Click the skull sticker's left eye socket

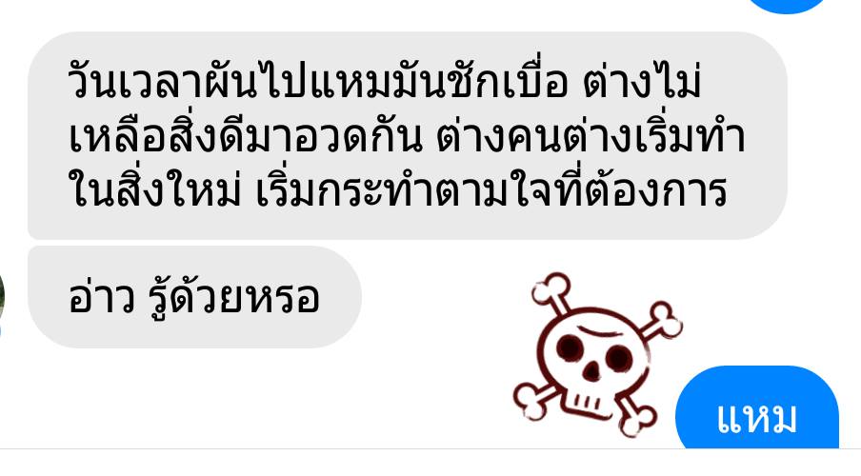coord(569,347)
